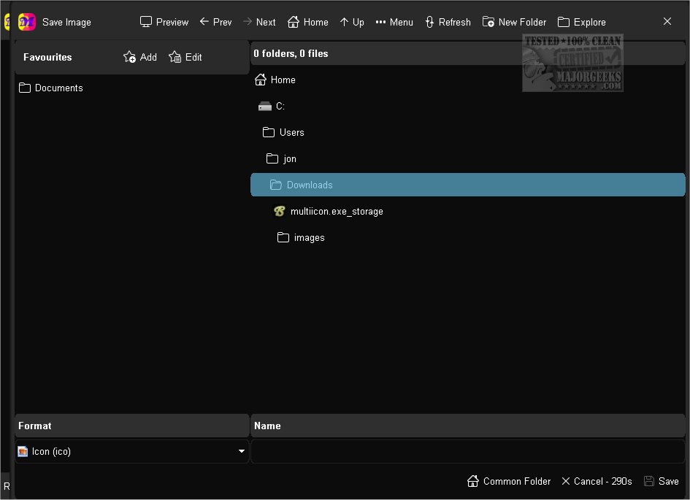690x500 pixels.
Task: Click the Next label in toolbar
Action: (x=266, y=22)
